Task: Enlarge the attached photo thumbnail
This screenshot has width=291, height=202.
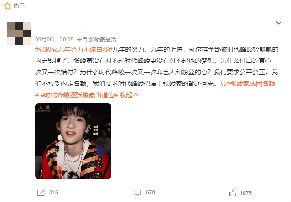Action: tap(73, 141)
